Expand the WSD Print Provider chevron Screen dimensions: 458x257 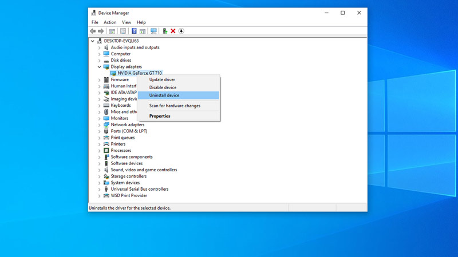(99, 196)
